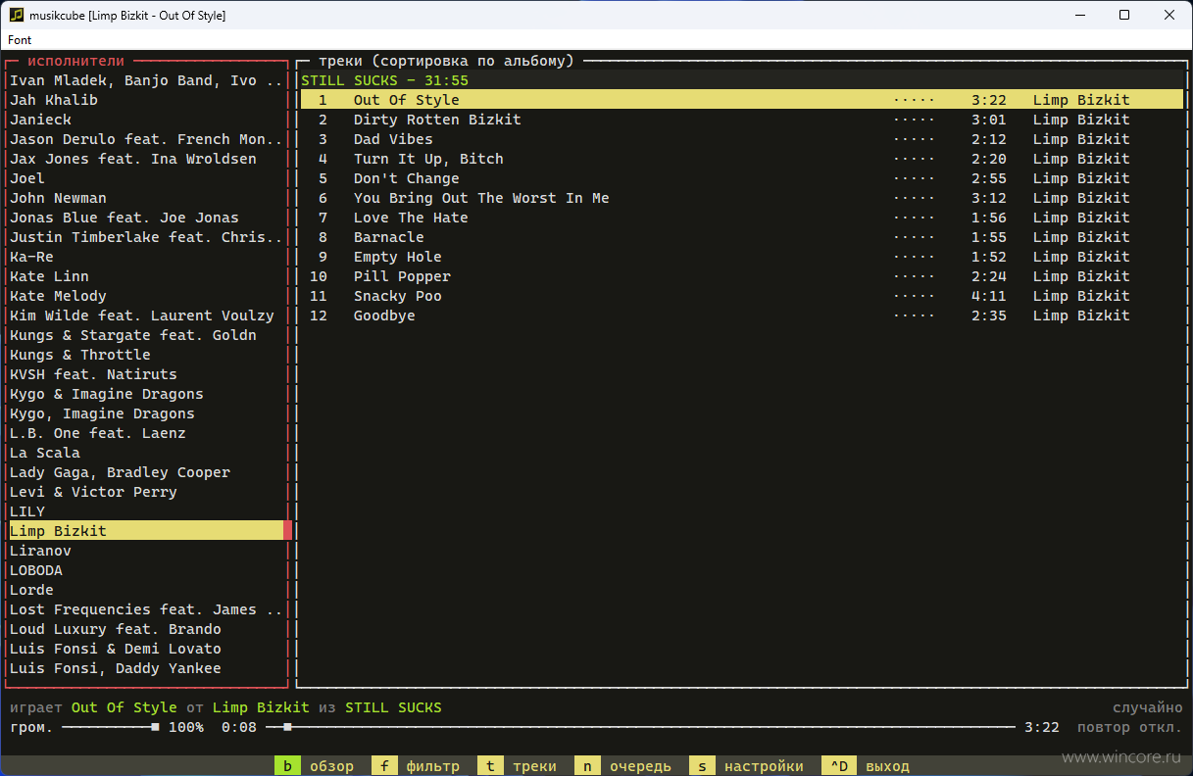Select artist Kate Linn

click(145, 276)
